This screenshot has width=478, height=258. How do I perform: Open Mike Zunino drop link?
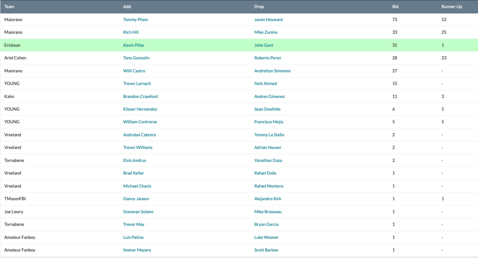click(x=266, y=32)
